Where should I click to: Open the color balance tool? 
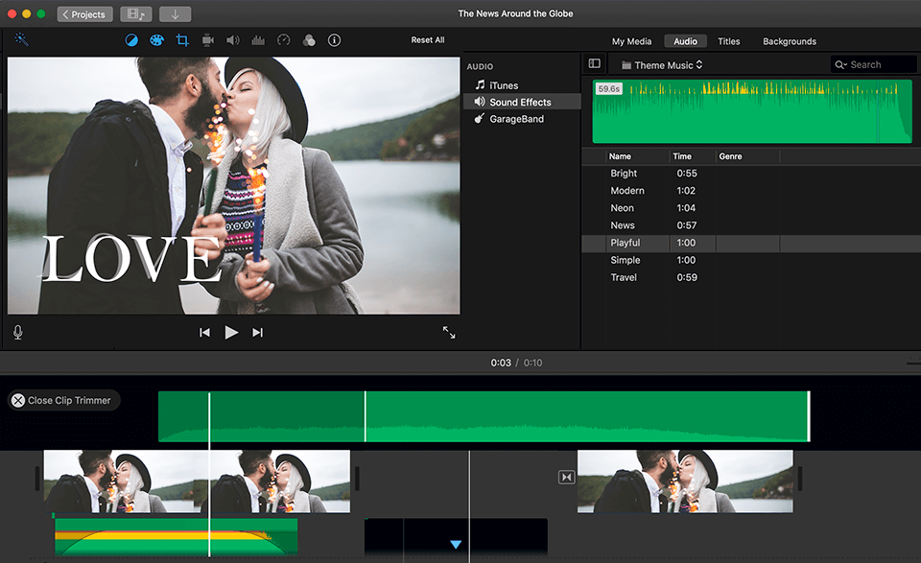pos(131,40)
